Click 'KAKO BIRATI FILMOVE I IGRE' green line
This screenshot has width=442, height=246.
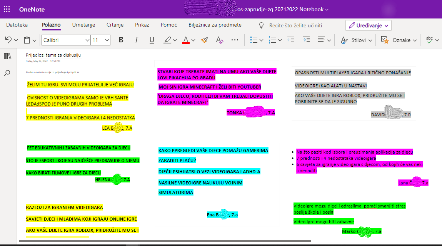click(x=63, y=172)
